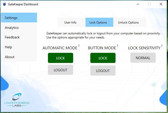
Task: Open the Analytics sidebar section
Action: pos(19,28)
